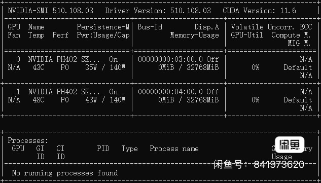Click the "0%" utilization in 43W row
This screenshot has width=321, height=183.
coord(256,100)
